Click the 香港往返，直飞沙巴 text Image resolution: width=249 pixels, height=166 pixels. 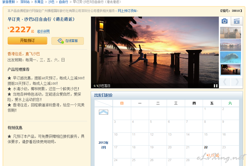[24, 54]
